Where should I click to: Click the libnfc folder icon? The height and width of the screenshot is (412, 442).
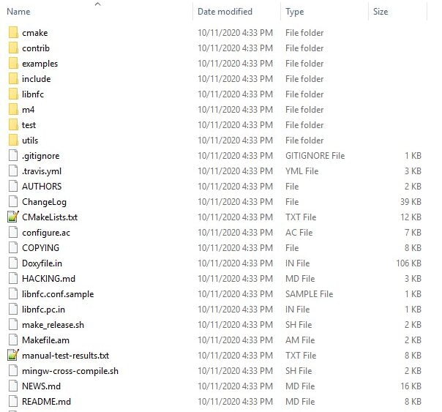13,94
